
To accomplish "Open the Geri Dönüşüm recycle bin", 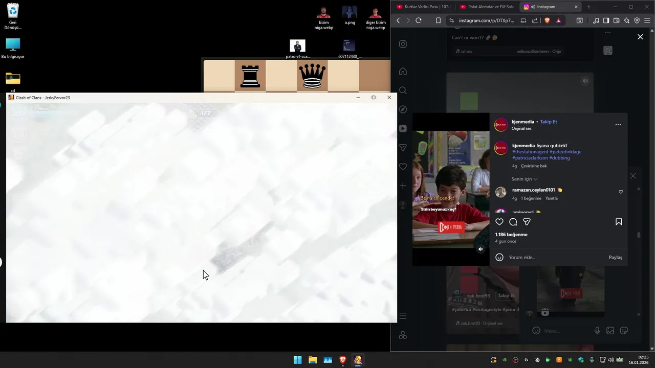I will tap(13, 16).
